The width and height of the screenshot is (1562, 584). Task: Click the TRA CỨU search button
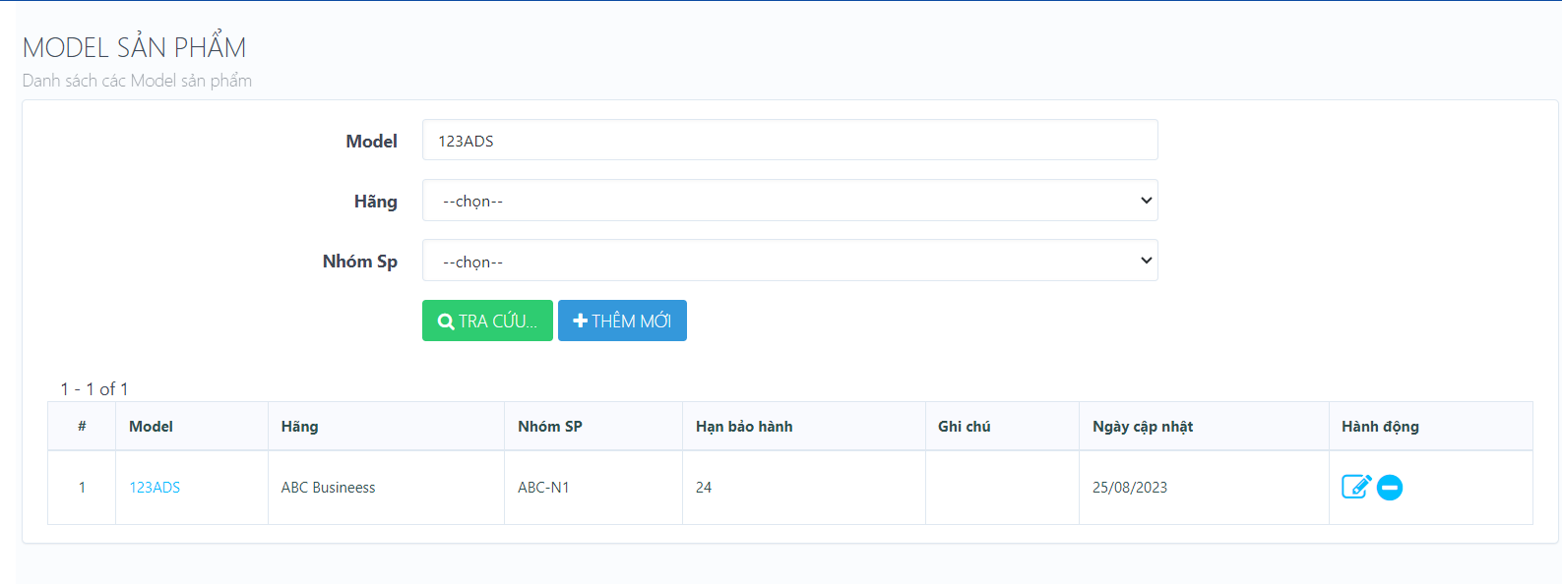pos(487,321)
